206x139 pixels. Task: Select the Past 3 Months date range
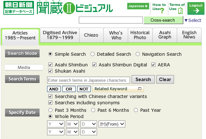coord(50,110)
